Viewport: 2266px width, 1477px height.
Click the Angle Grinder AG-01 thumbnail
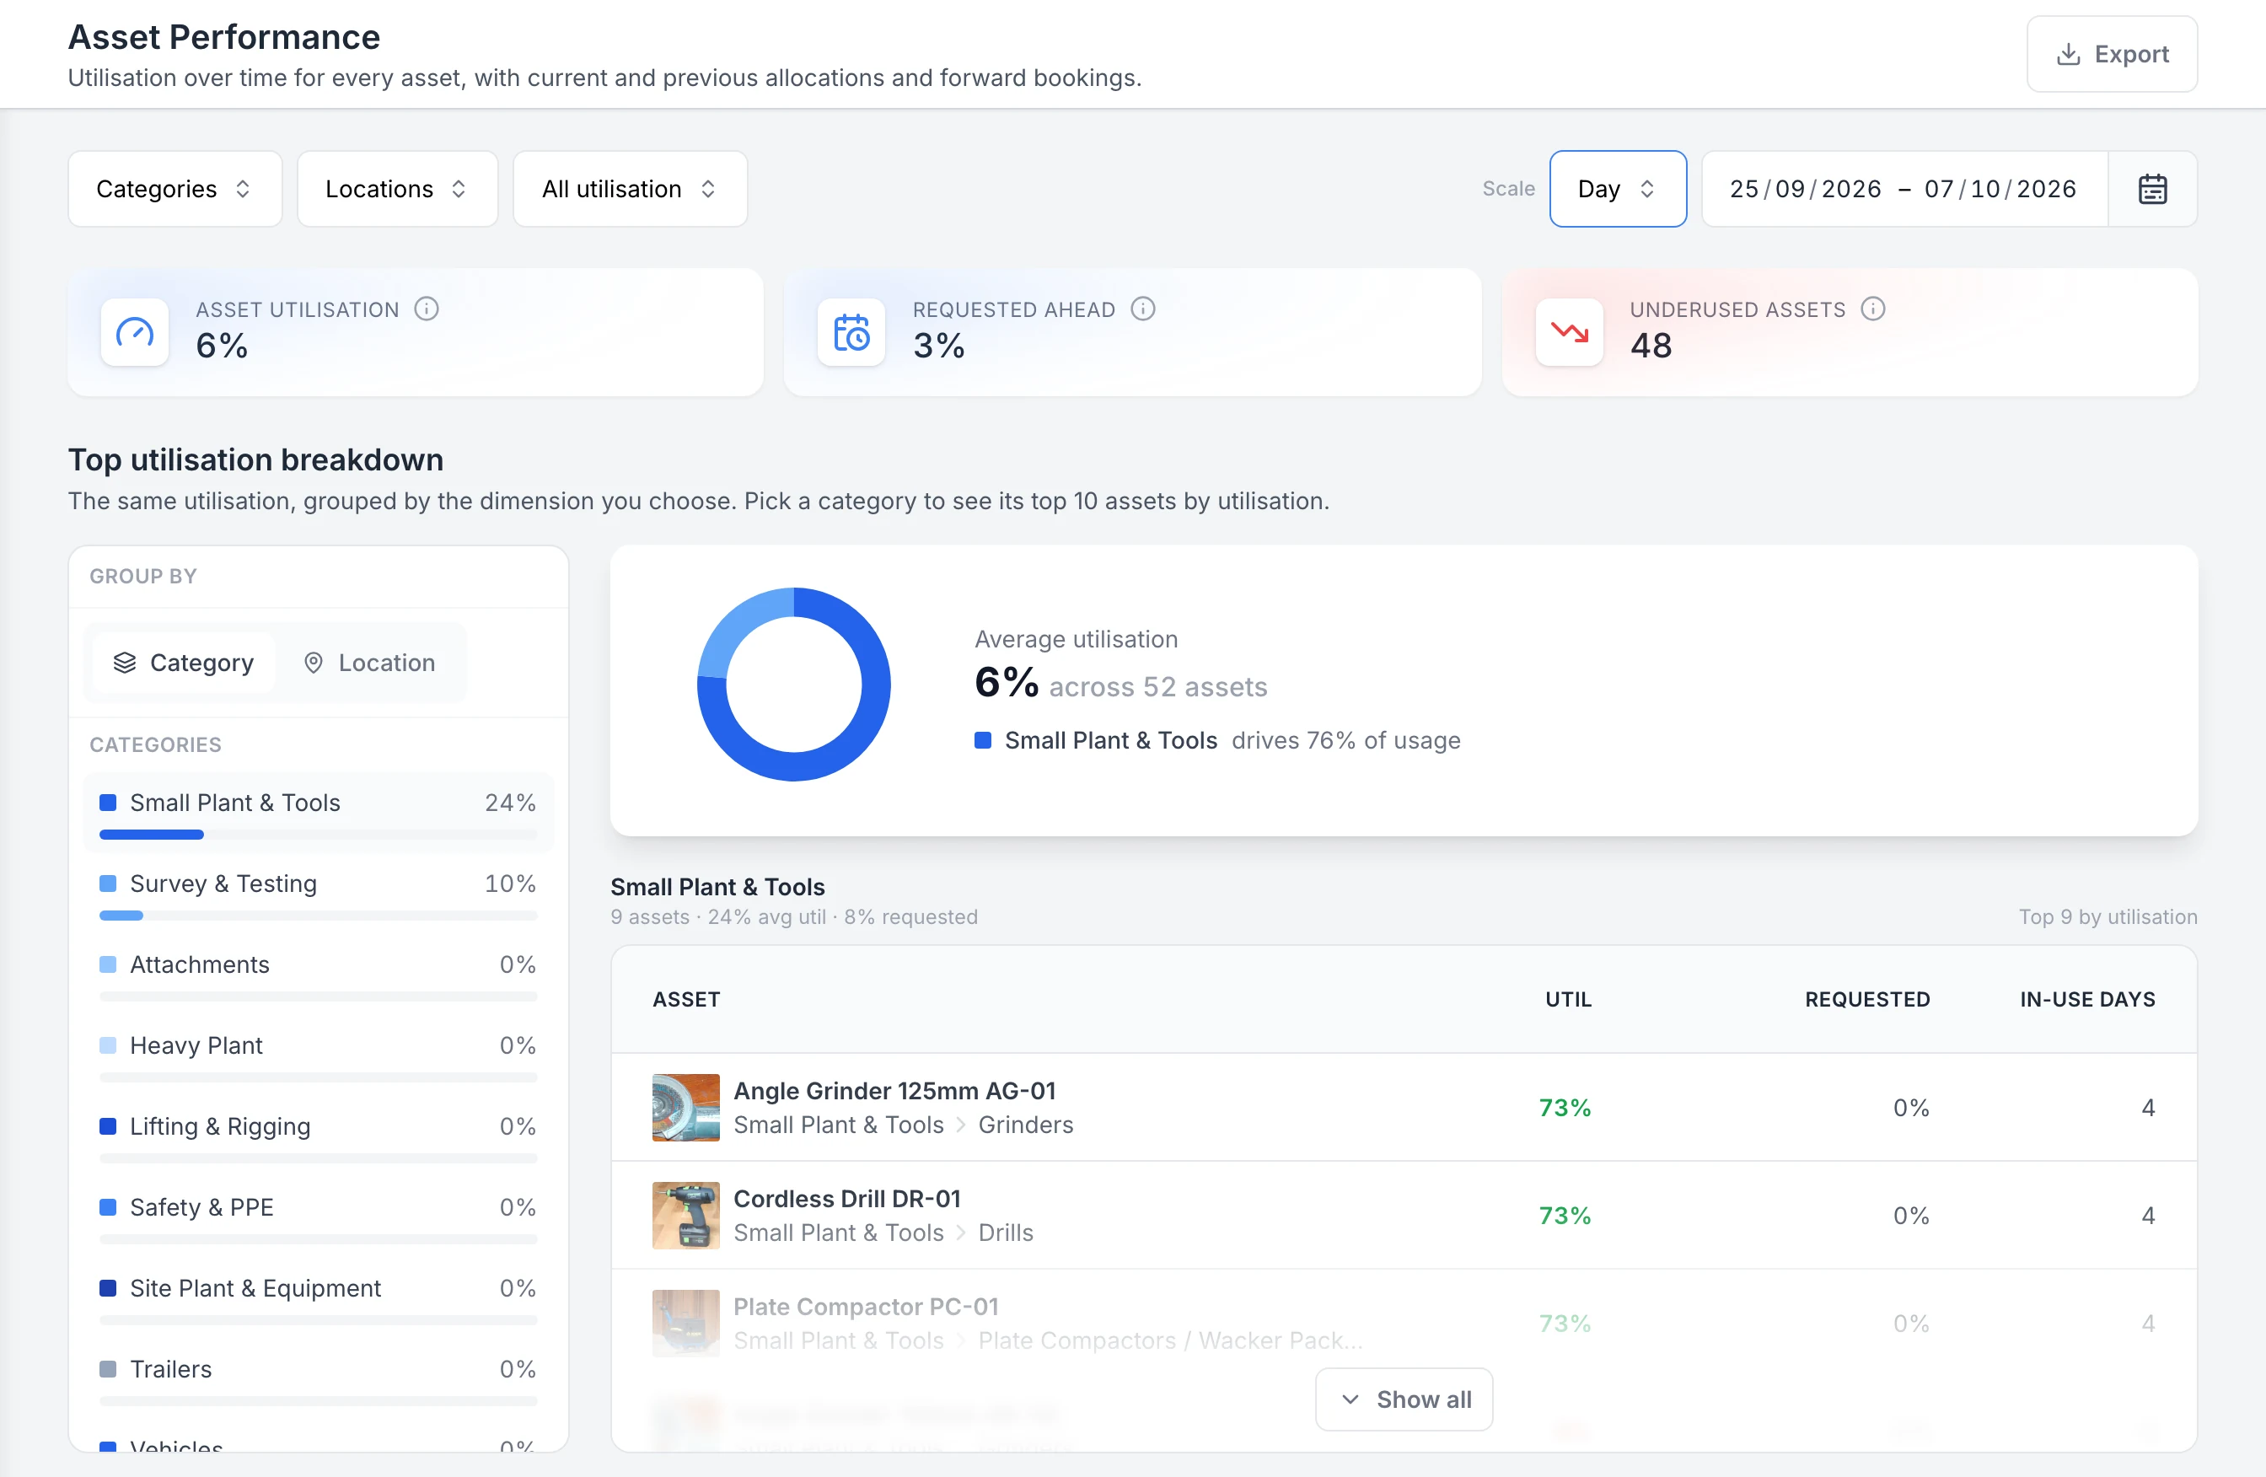coord(685,1107)
